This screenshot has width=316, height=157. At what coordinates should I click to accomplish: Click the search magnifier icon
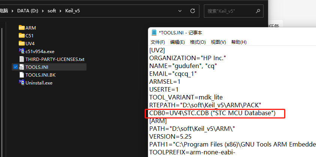[x=258, y=11]
